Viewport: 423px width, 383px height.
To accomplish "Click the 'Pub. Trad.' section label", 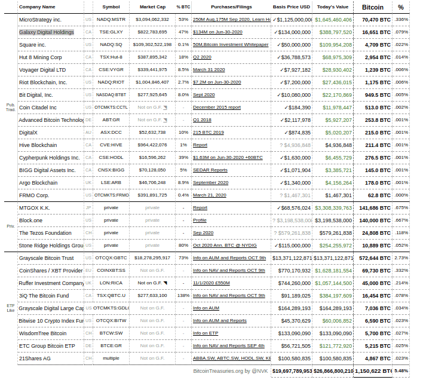I will click(x=11, y=107).
